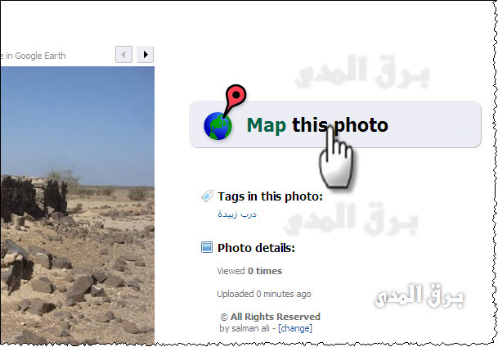Click the blue Photo details icon
Viewport: 498px width, 347px height.
[x=207, y=247]
